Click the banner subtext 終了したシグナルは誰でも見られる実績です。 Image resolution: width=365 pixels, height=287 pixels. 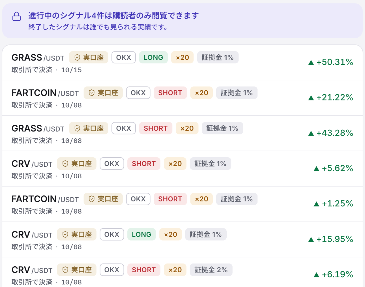click(x=99, y=27)
